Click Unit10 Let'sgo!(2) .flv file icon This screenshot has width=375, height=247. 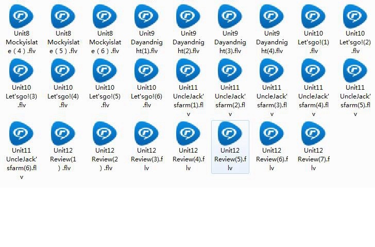(x=355, y=17)
